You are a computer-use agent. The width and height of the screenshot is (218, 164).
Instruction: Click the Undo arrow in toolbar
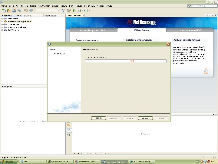pos(26,11)
